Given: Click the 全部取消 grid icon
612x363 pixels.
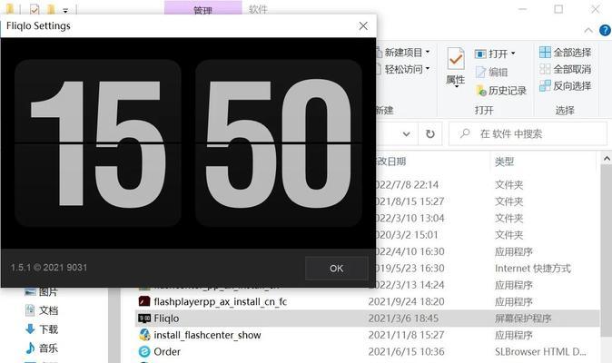Looking at the screenshot, I should click(545, 69).
